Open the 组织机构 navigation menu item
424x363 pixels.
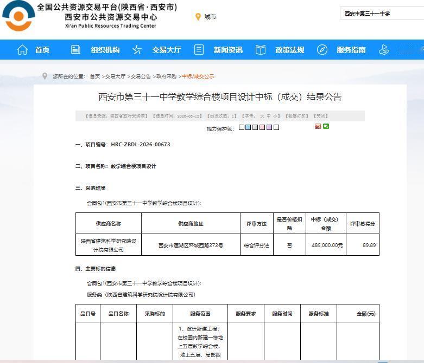pyautogui.click(x=105, y=50)
